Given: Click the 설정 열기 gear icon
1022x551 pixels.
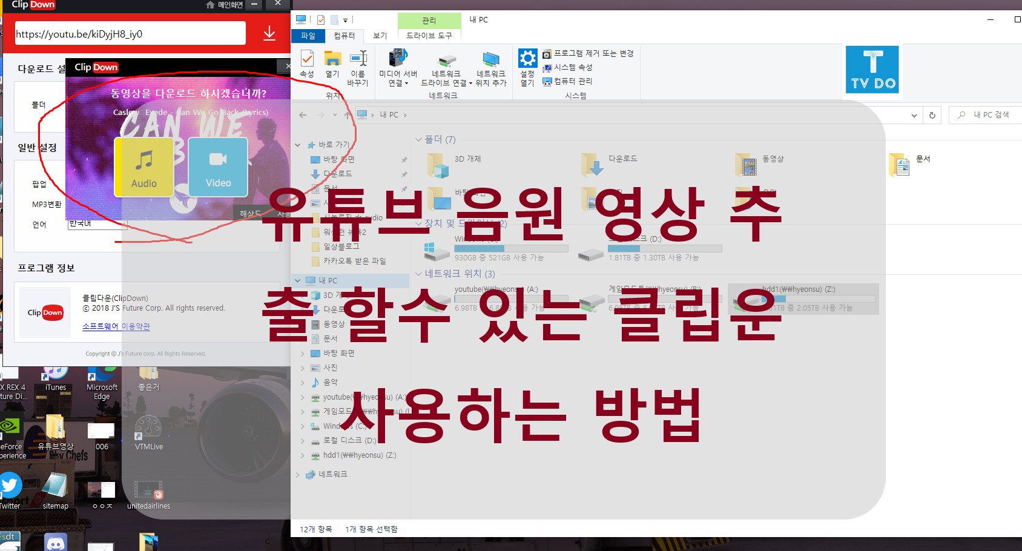Looking at the screenshot, I should (527, 68).
